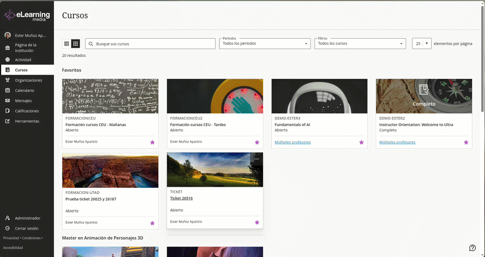Click Múltiples profesores on Fundamentals of AI

(x=293, y=142)
